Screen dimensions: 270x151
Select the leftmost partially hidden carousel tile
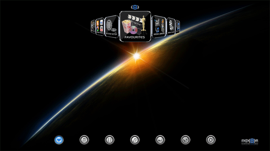[x=93, y=26]
